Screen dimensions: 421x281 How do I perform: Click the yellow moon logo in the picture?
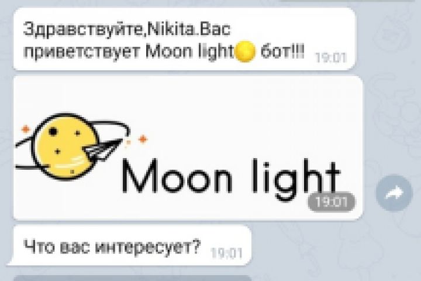coord(64,146)
